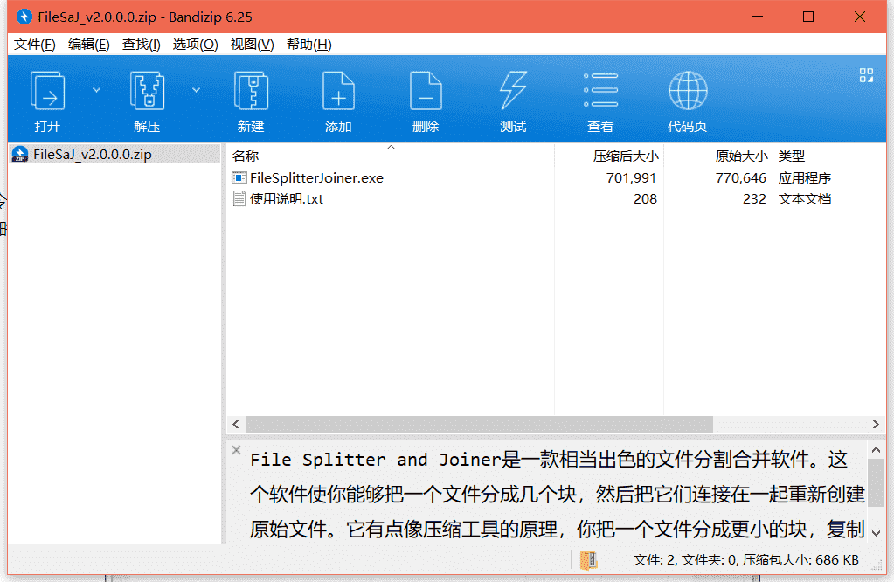Click the description text about File Splitter and Joiner
The height and width of the screenshot is (582, 894).
[x=557, y=495]
